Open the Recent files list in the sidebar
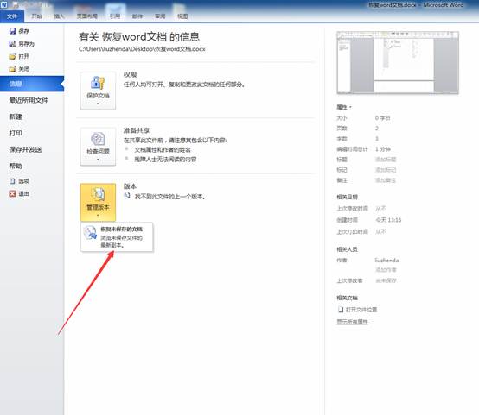479x415 pixels. tap(29, 100)
